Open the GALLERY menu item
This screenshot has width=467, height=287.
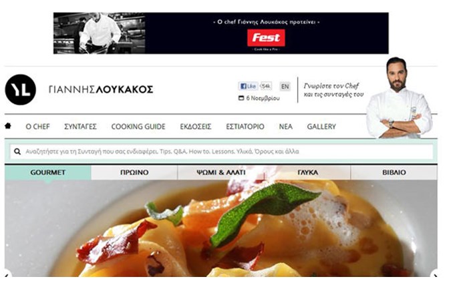click(x=321, y=126)
